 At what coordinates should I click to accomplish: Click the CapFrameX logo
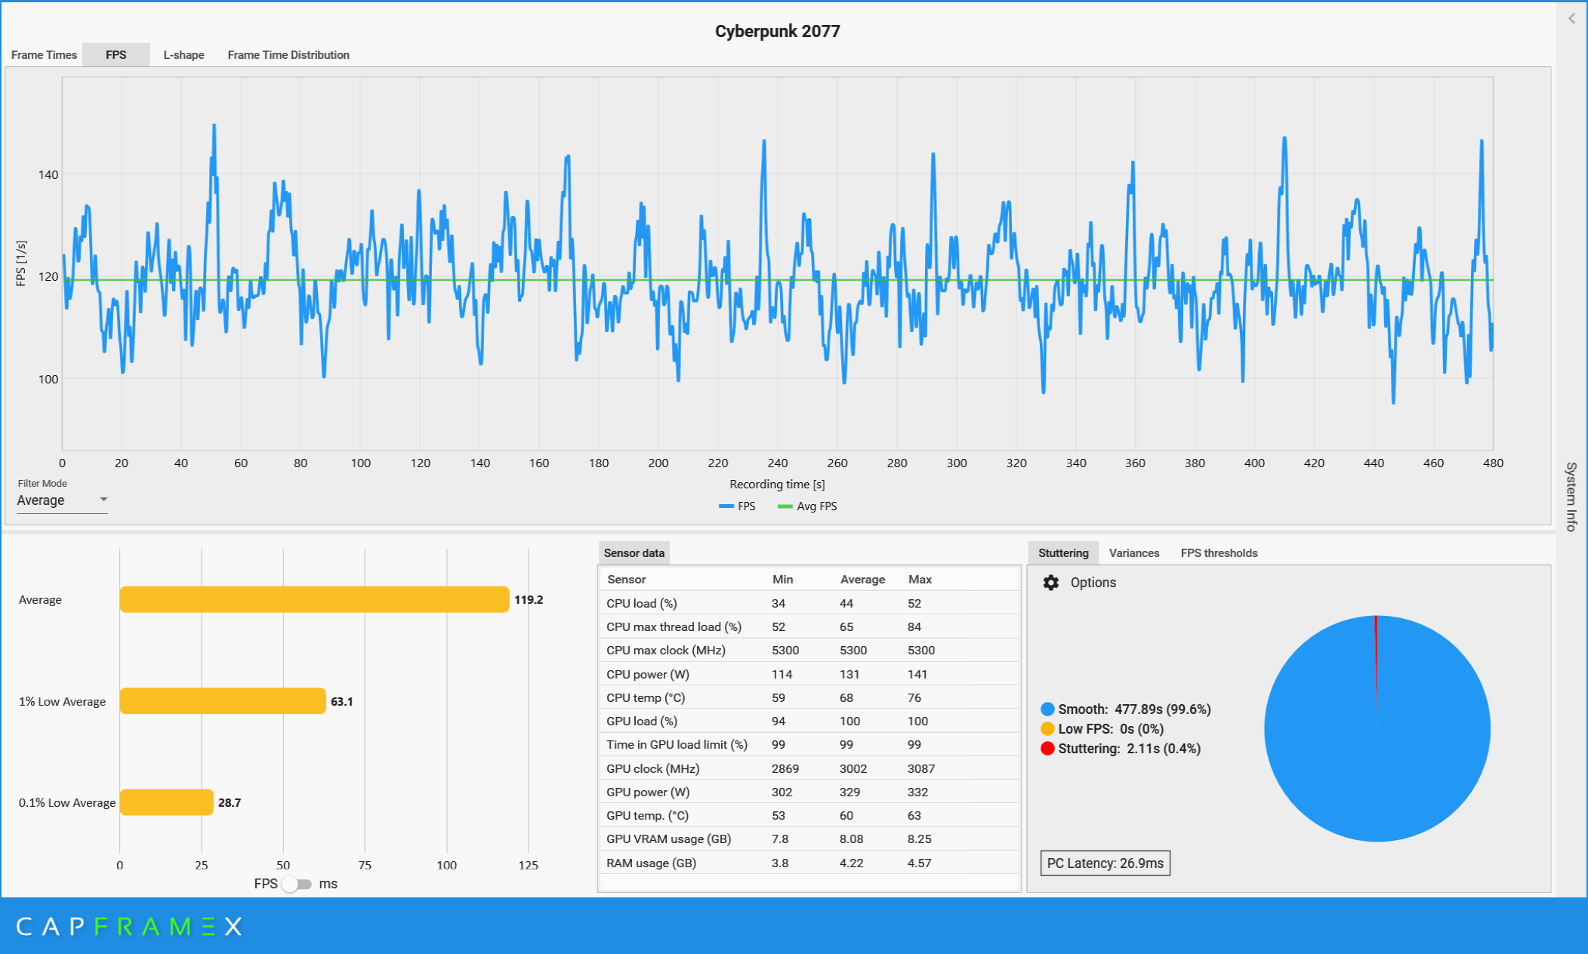128,926
